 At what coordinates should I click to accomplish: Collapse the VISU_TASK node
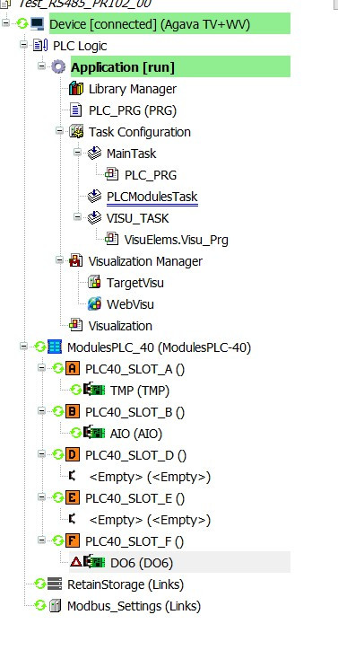click(77, 216)
